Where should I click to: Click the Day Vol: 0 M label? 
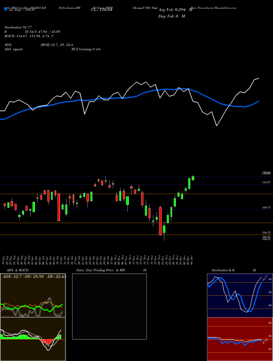(171, 16)
